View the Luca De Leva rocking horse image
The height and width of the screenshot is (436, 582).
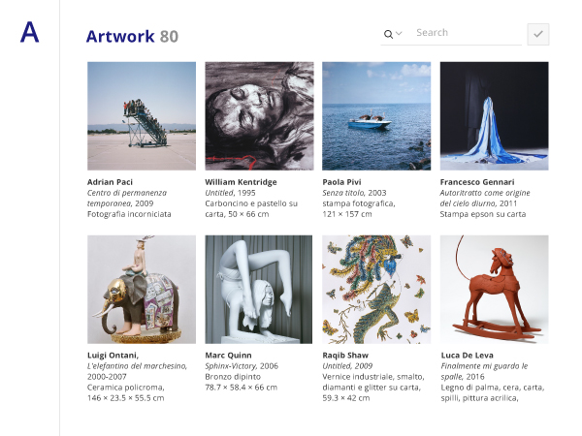point(495,290)
